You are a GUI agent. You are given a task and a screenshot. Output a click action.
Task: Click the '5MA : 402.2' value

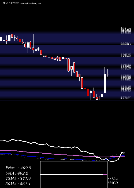(17, 173)
